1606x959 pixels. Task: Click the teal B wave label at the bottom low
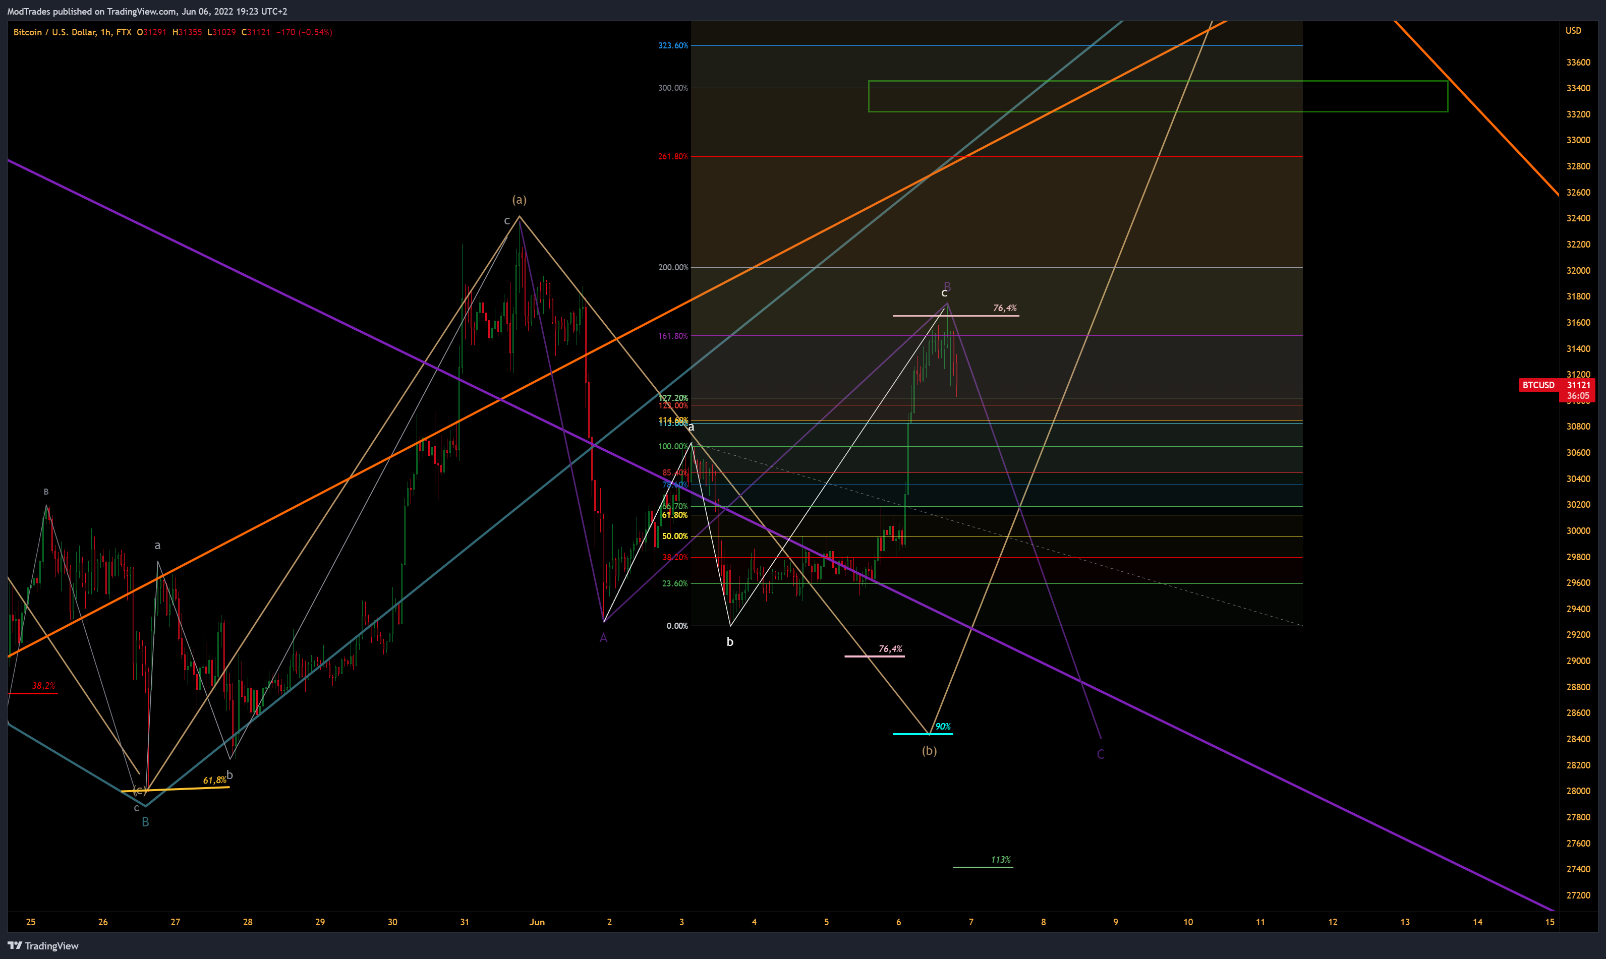point(145,822)
